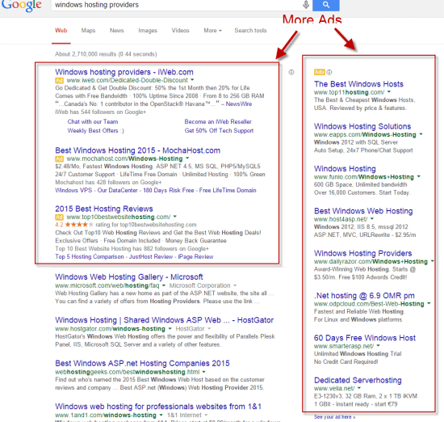Click the 4.2 star rating for top10bestwebsitehosting
444x422 pixels.
coord(74,225)
